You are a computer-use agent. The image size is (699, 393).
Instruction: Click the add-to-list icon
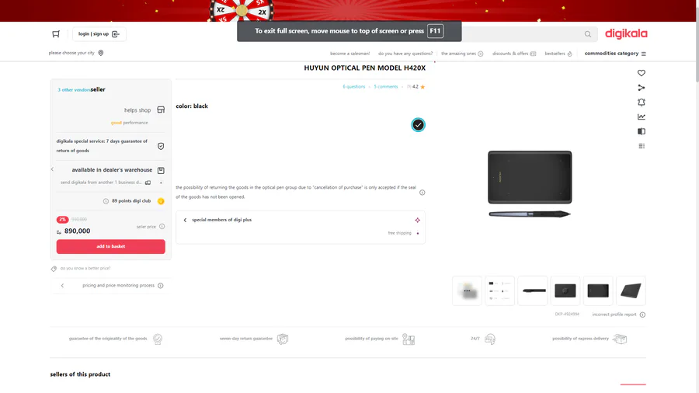(x=641, y=146)
